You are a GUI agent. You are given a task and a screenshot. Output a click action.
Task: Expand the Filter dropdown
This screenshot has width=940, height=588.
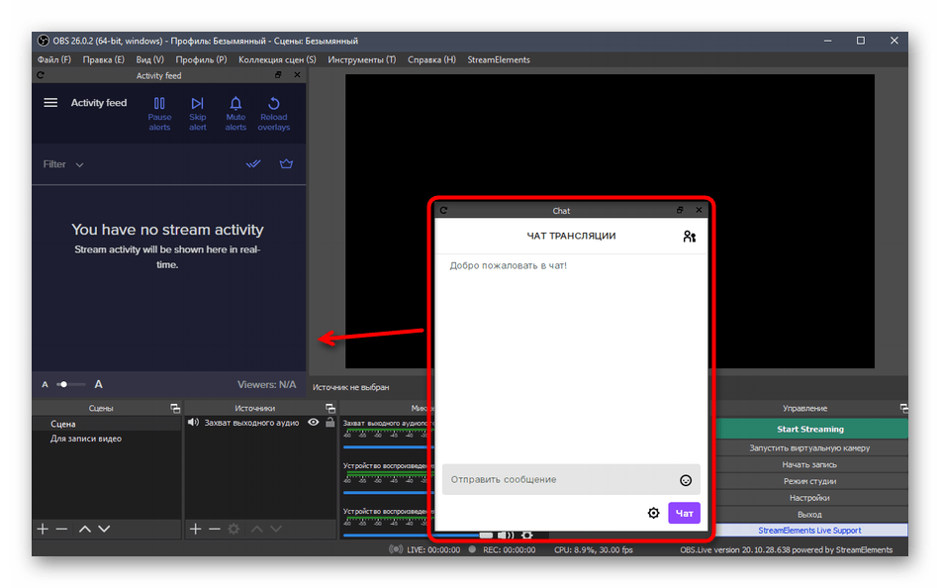[63, 164]
